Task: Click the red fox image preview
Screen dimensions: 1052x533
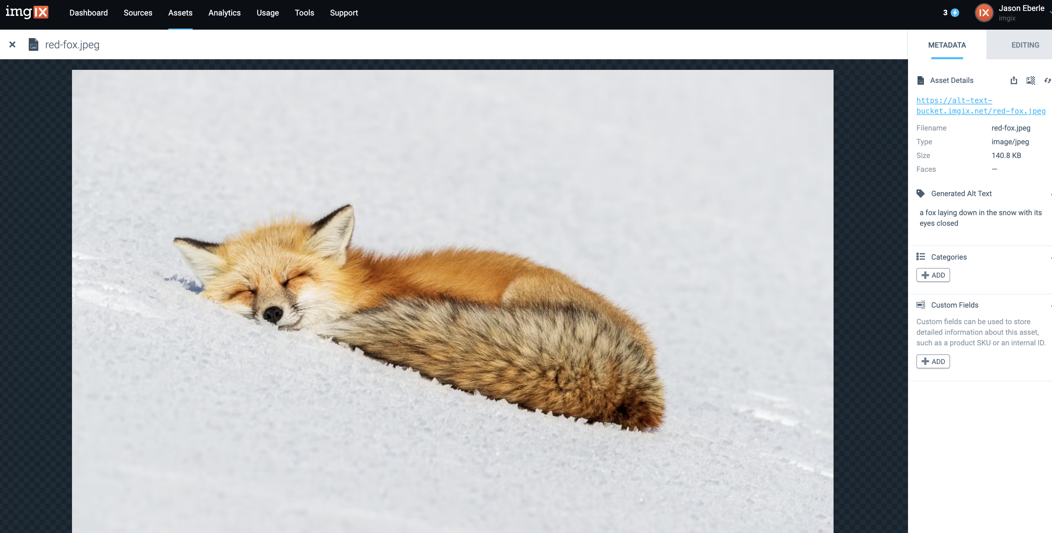Action: [x=452, y=301]
